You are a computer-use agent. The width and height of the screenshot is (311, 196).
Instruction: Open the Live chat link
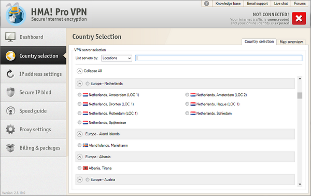(281, 4)
